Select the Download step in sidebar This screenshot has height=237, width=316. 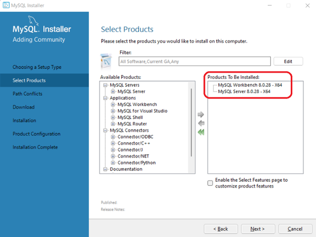tap(24, 107)
